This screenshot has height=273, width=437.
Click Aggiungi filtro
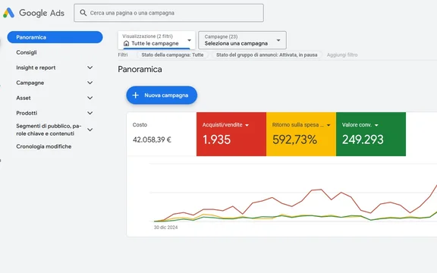[342, 55]
